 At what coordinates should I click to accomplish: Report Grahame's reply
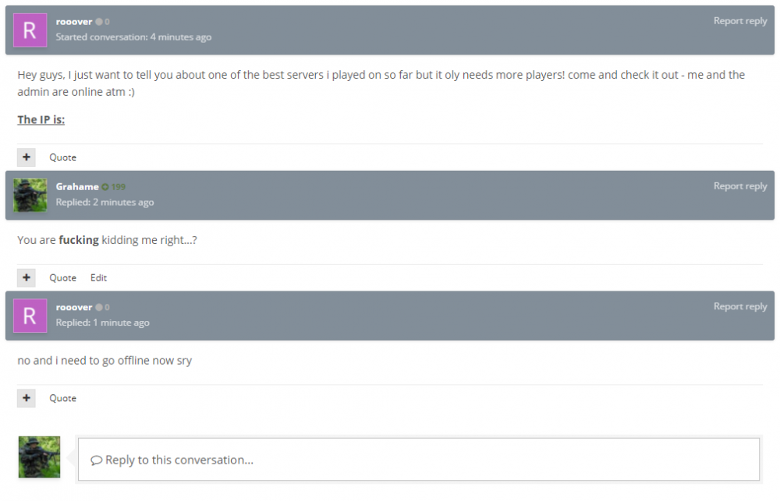pyautogui.click(x=739, y=186)
